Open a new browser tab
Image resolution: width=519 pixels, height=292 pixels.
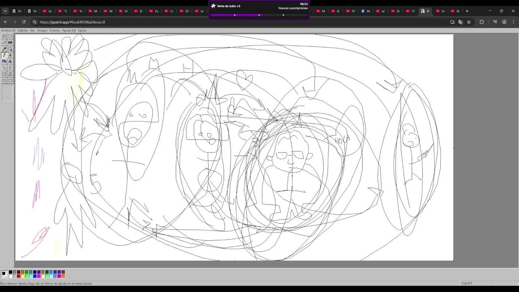click(467, 11)
